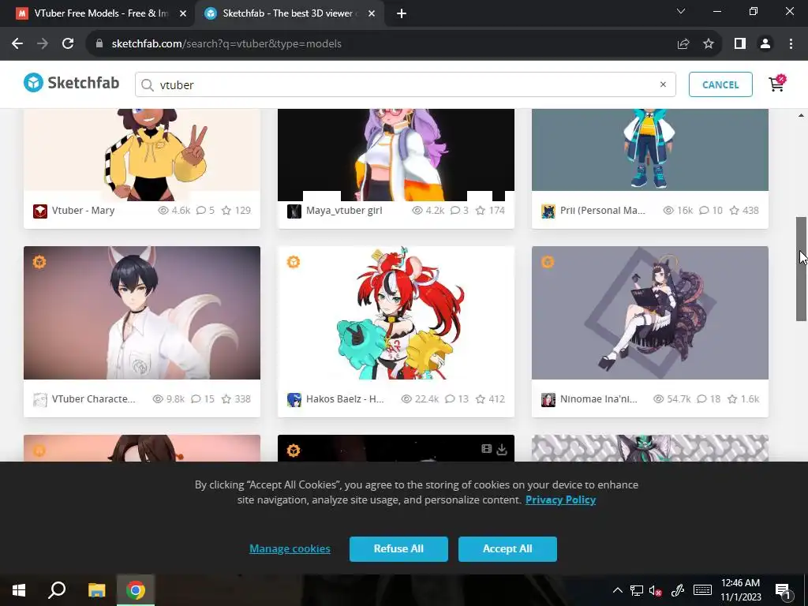
Task: Open the Vtuber - Mary model thumbnail
Action: (142, 155)
